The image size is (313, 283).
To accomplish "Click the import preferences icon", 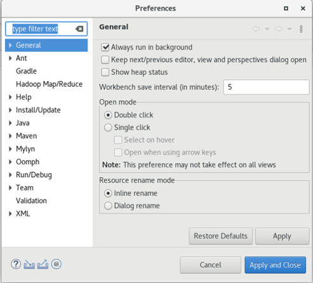I will click(29, 265).
